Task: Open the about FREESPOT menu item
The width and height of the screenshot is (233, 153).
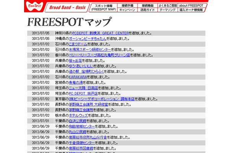Action: [x=191, y=6]
